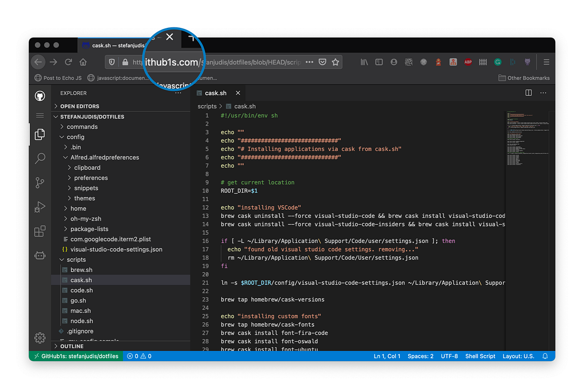Open the Extensions view

(x=40, y=231)
